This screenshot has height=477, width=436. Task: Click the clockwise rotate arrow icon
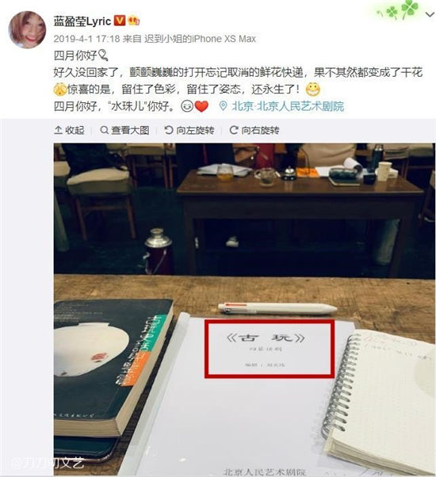tap(233, 130)
